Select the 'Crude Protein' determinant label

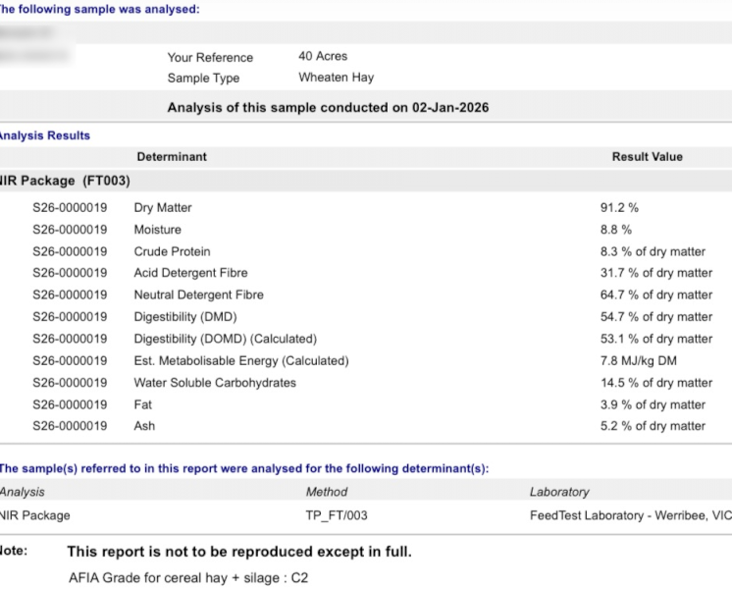[172, 251]
